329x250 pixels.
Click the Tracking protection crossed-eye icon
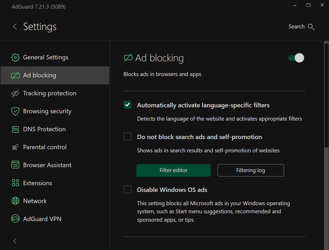(x=15, y=93)
